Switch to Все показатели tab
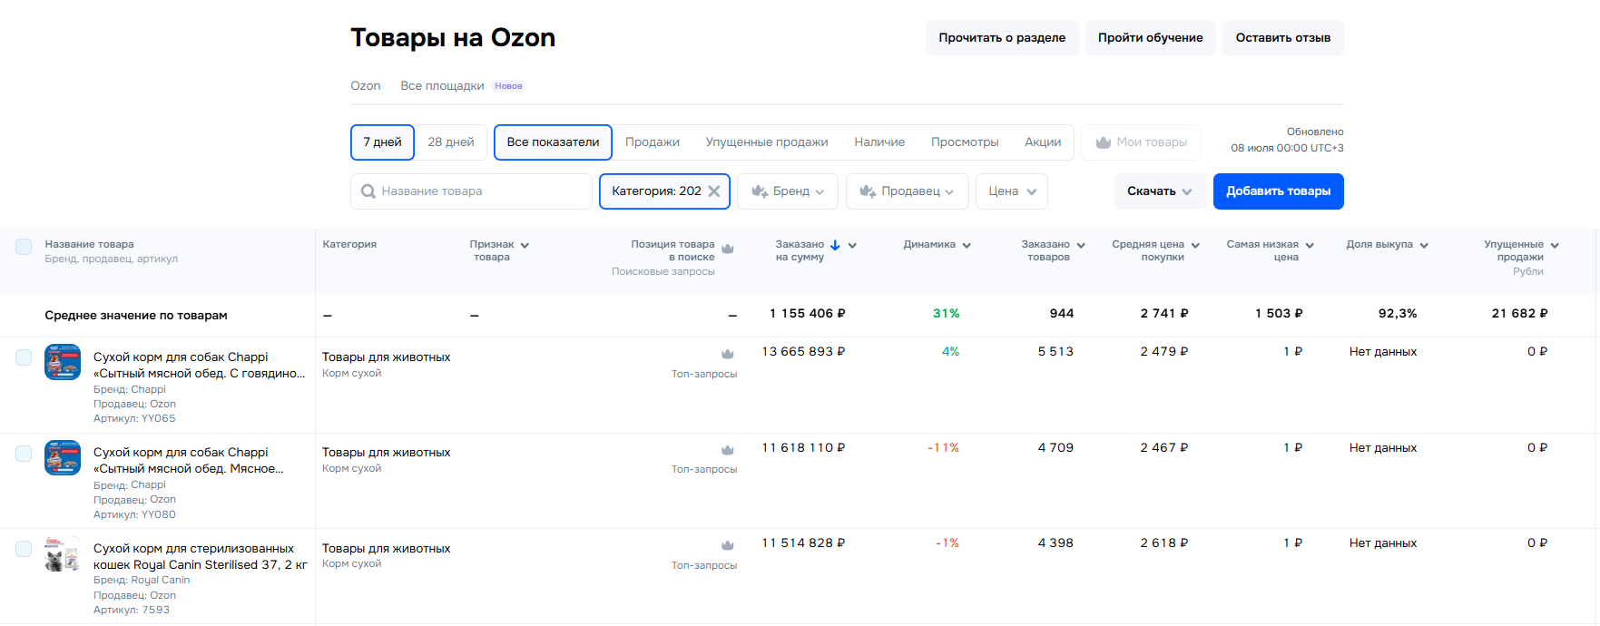Screen dimensions: 1600x626 click(553, 142)
